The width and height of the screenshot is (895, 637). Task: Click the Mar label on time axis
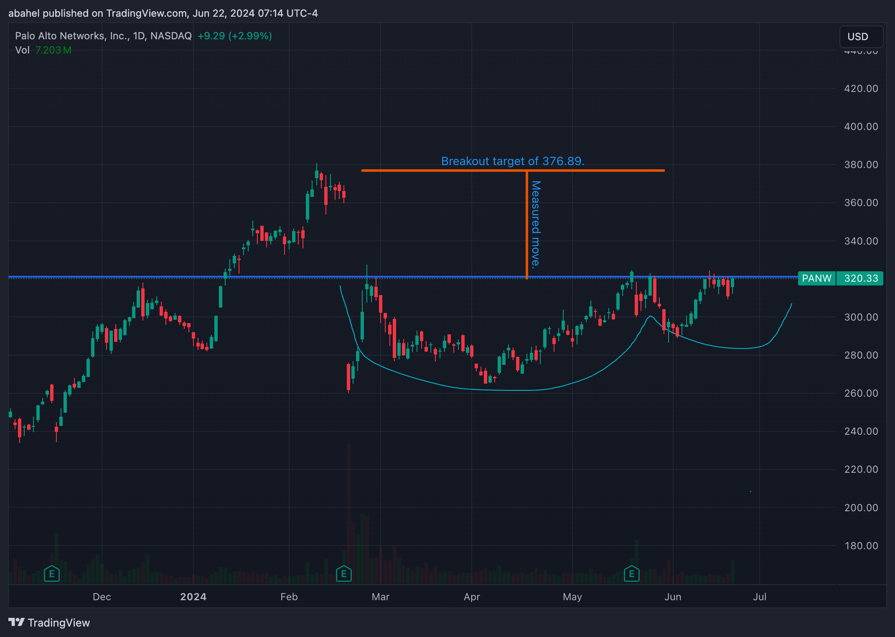[381, 597]
